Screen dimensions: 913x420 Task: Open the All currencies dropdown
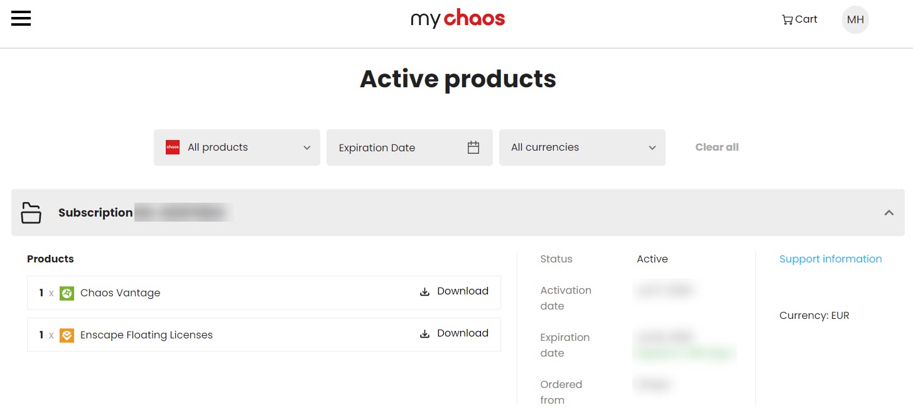point(582,148)
